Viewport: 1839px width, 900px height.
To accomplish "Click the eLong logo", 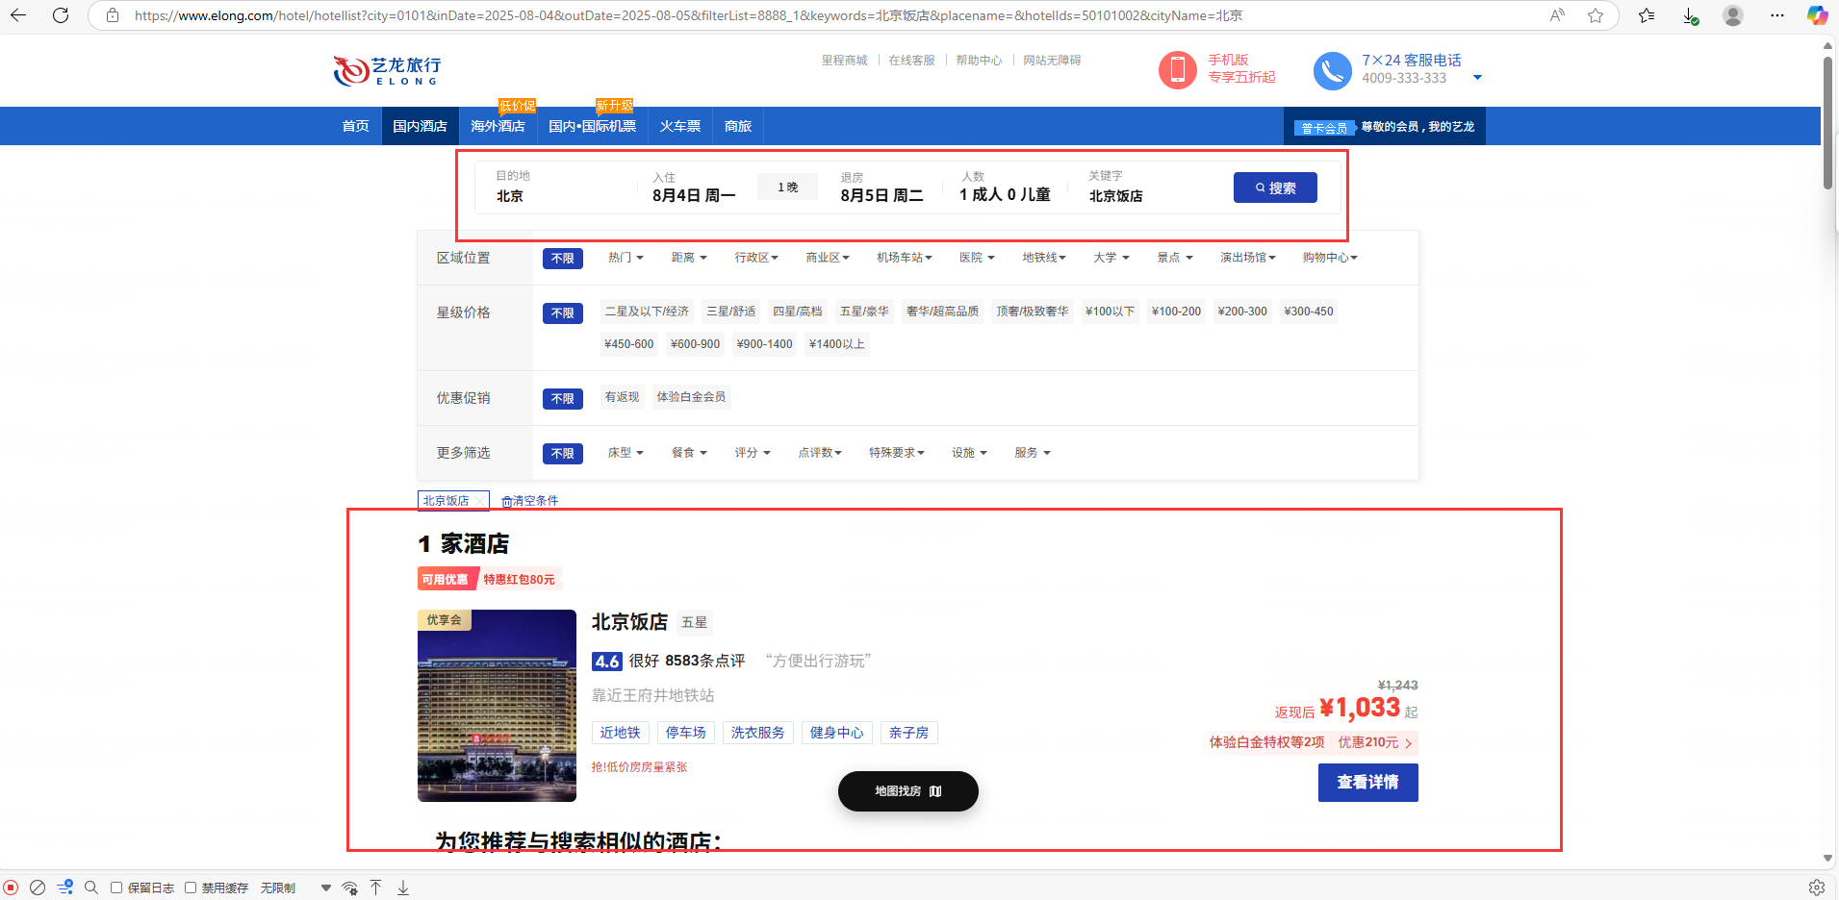I will pos(388,70).
